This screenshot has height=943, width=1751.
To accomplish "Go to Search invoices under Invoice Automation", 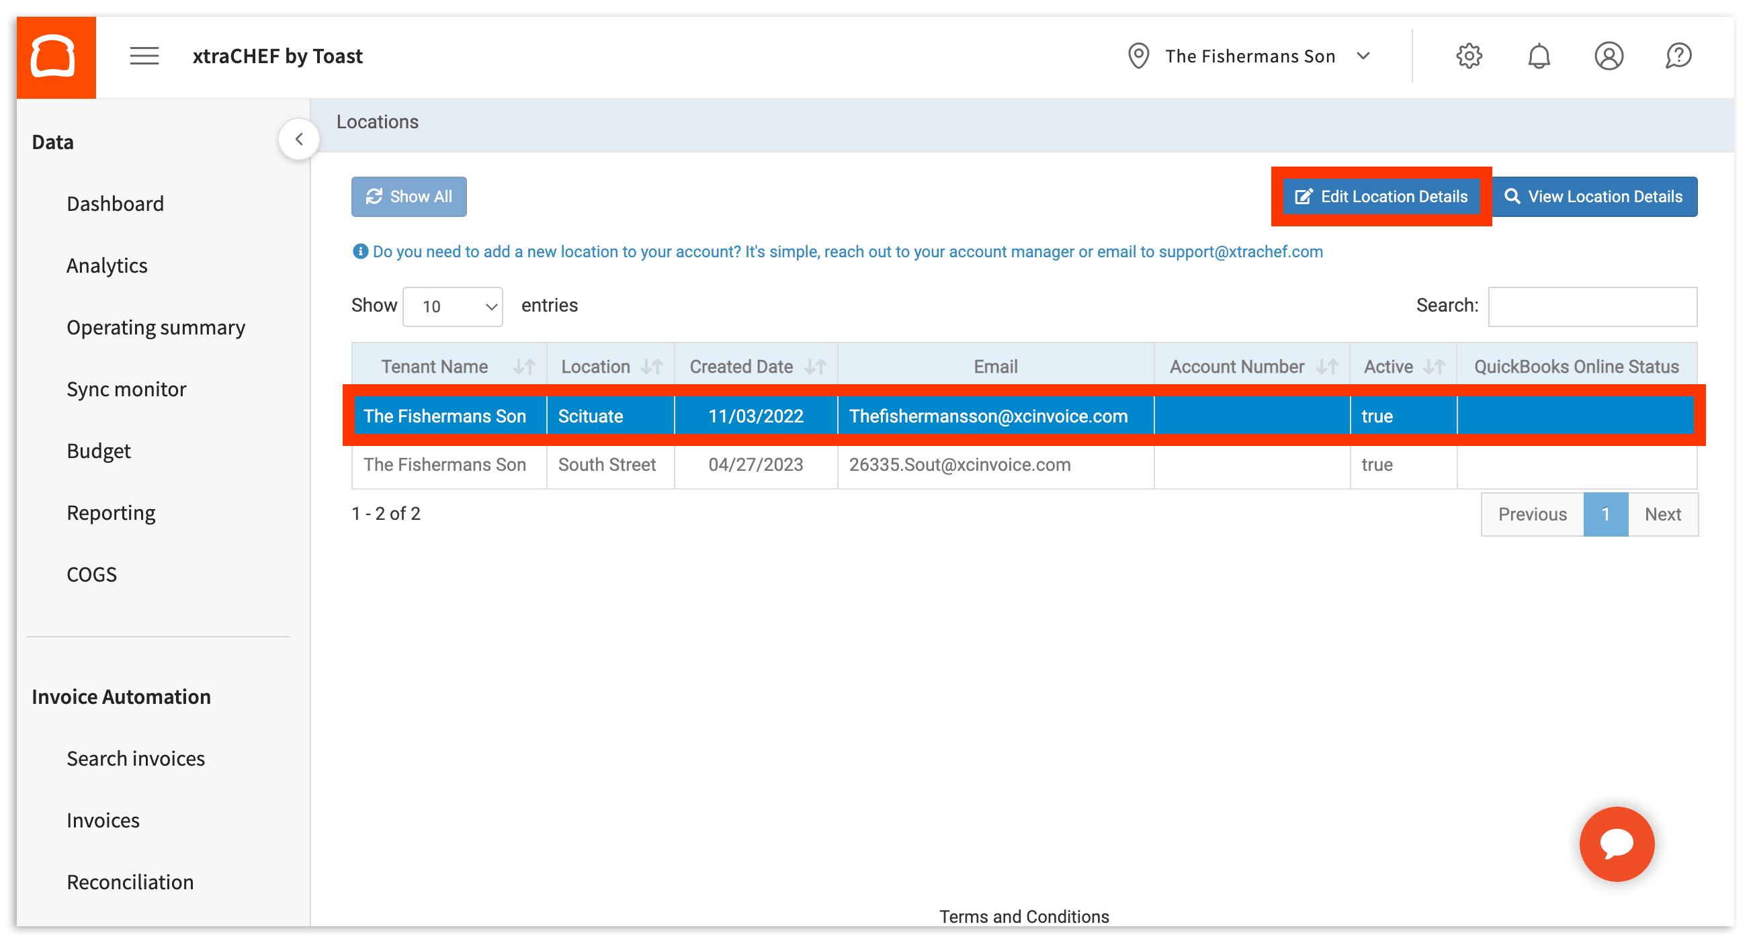I will point(135,758).
